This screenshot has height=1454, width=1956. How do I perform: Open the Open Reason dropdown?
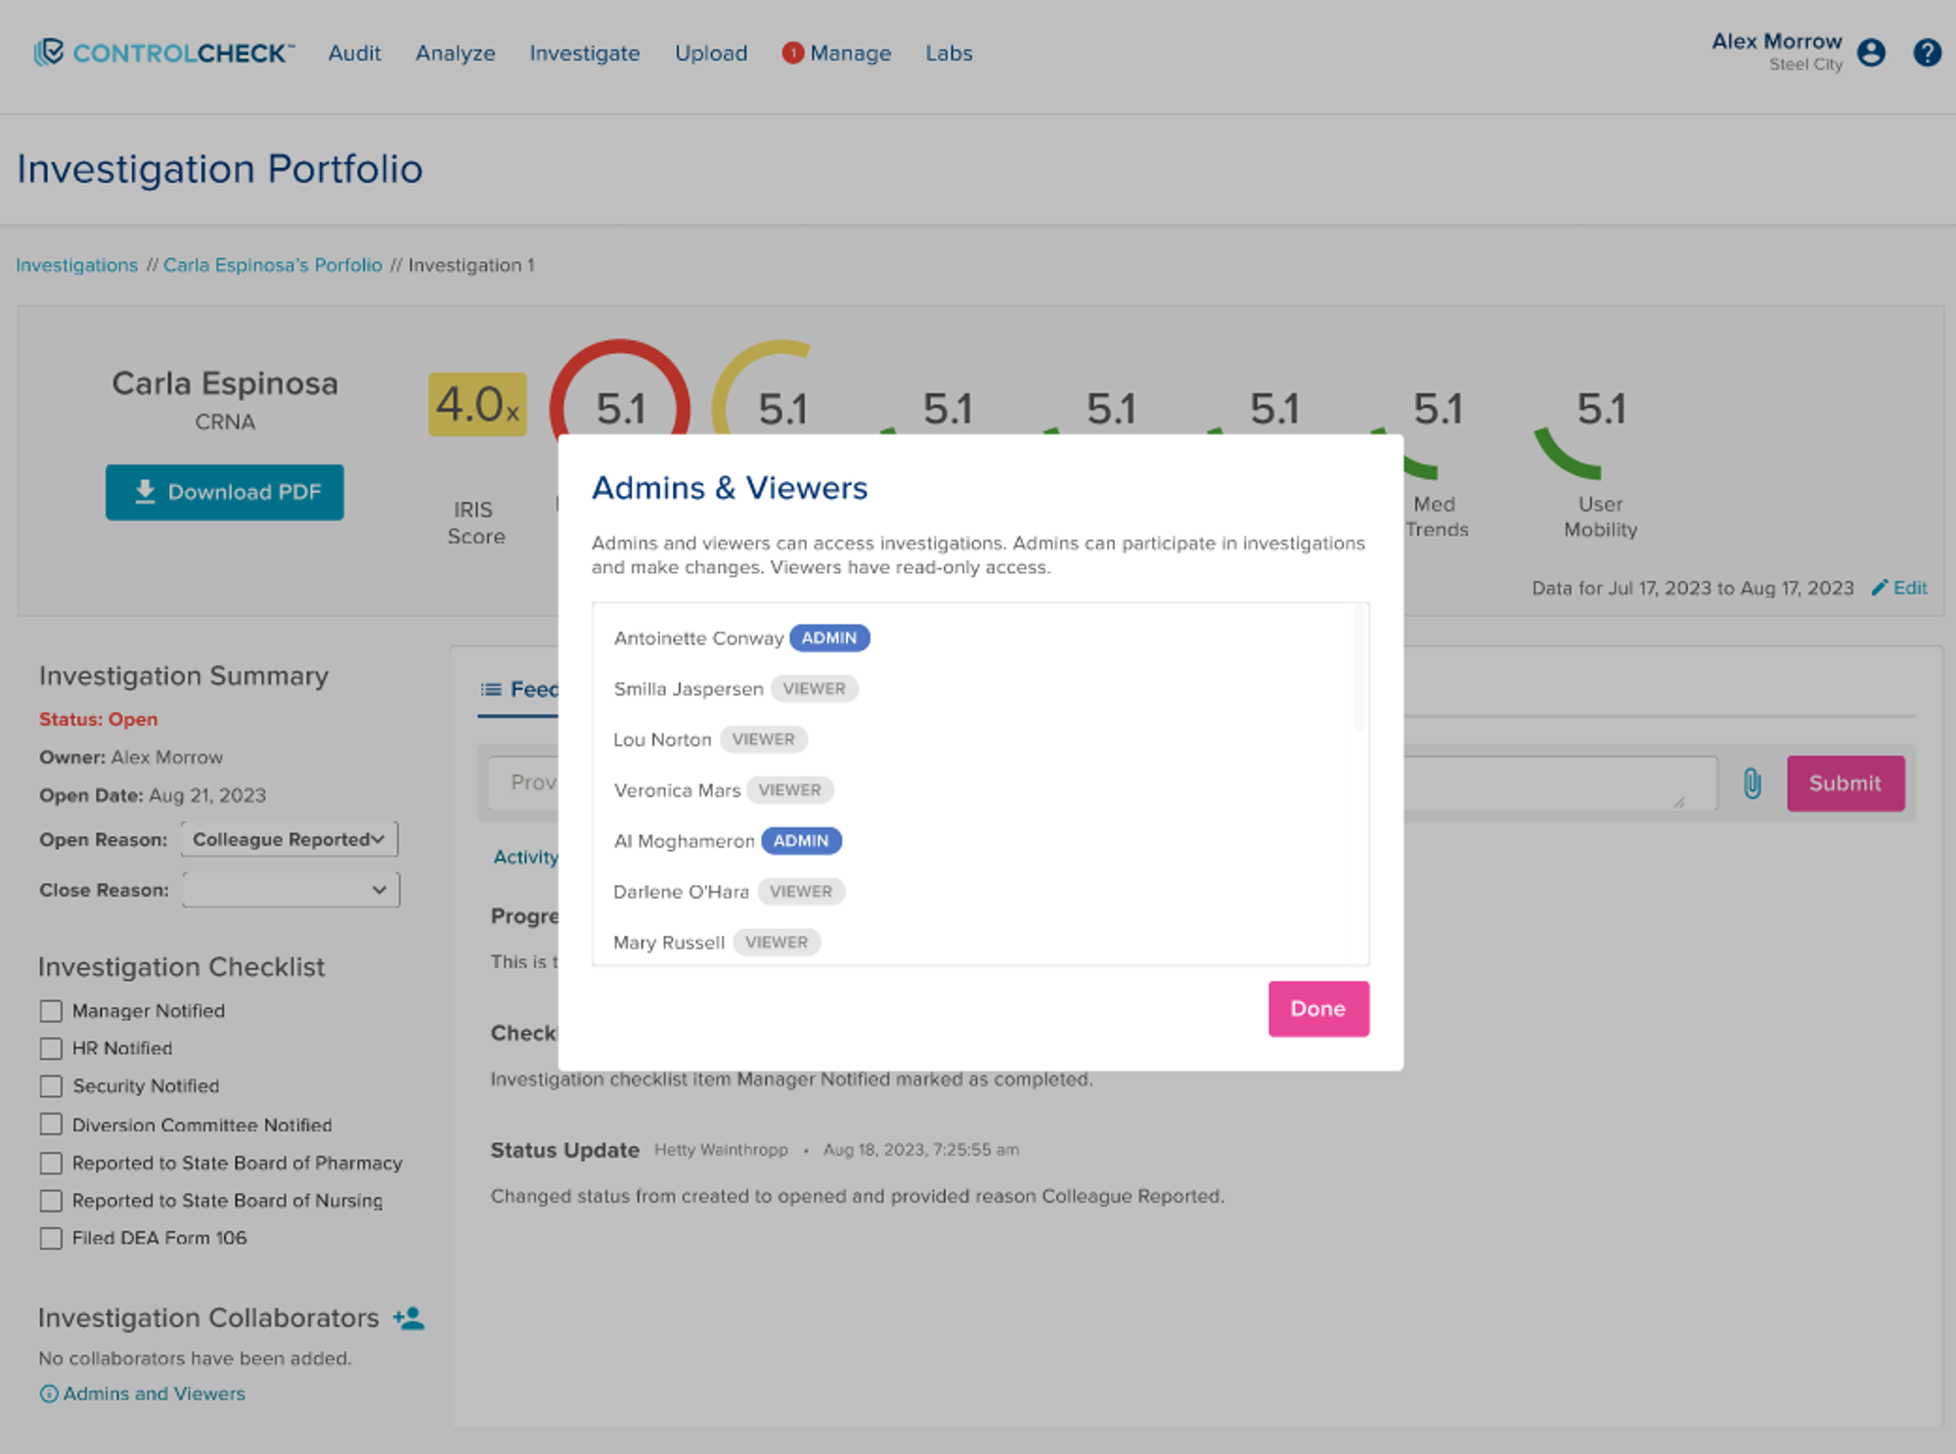(289, 840)
